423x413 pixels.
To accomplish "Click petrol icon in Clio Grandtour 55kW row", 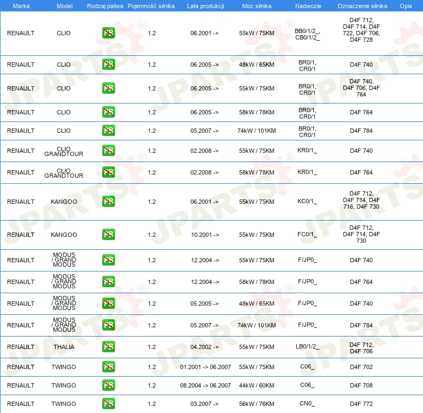I will click(108, 151).
